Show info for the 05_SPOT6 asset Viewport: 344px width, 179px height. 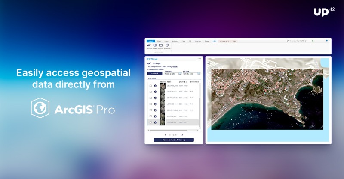coord(155,86)
